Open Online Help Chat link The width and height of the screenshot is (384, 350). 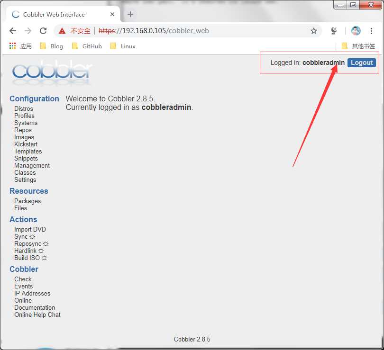(37, 314)
